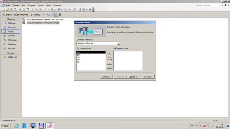The height and width of the screenshot is (129, 230).
Task: Click the blue file manager taskbar icon
Action: click(24, 126)
